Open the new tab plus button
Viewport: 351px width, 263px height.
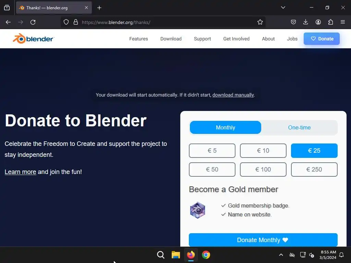pyautogui.click(x=99, y=8)
